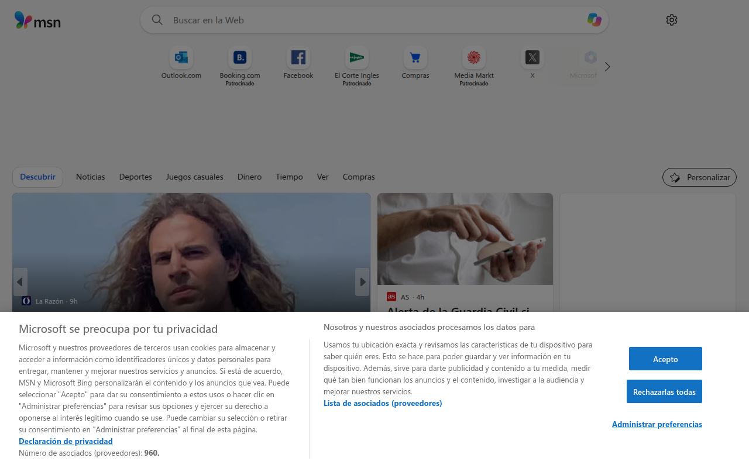Open the X shortcut icon
This screenshot has width=749, height=468.
pyautogui.click(x=532, y=57)
